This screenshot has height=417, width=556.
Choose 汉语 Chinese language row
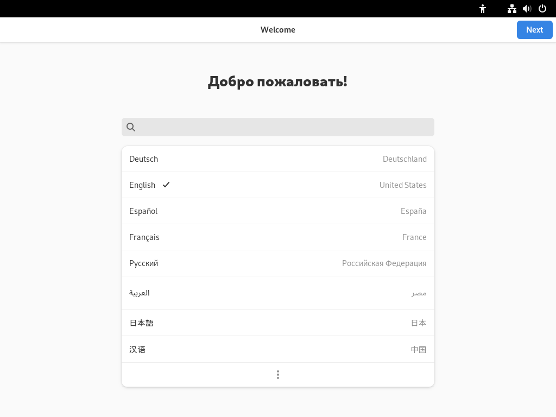pos(277,349)
